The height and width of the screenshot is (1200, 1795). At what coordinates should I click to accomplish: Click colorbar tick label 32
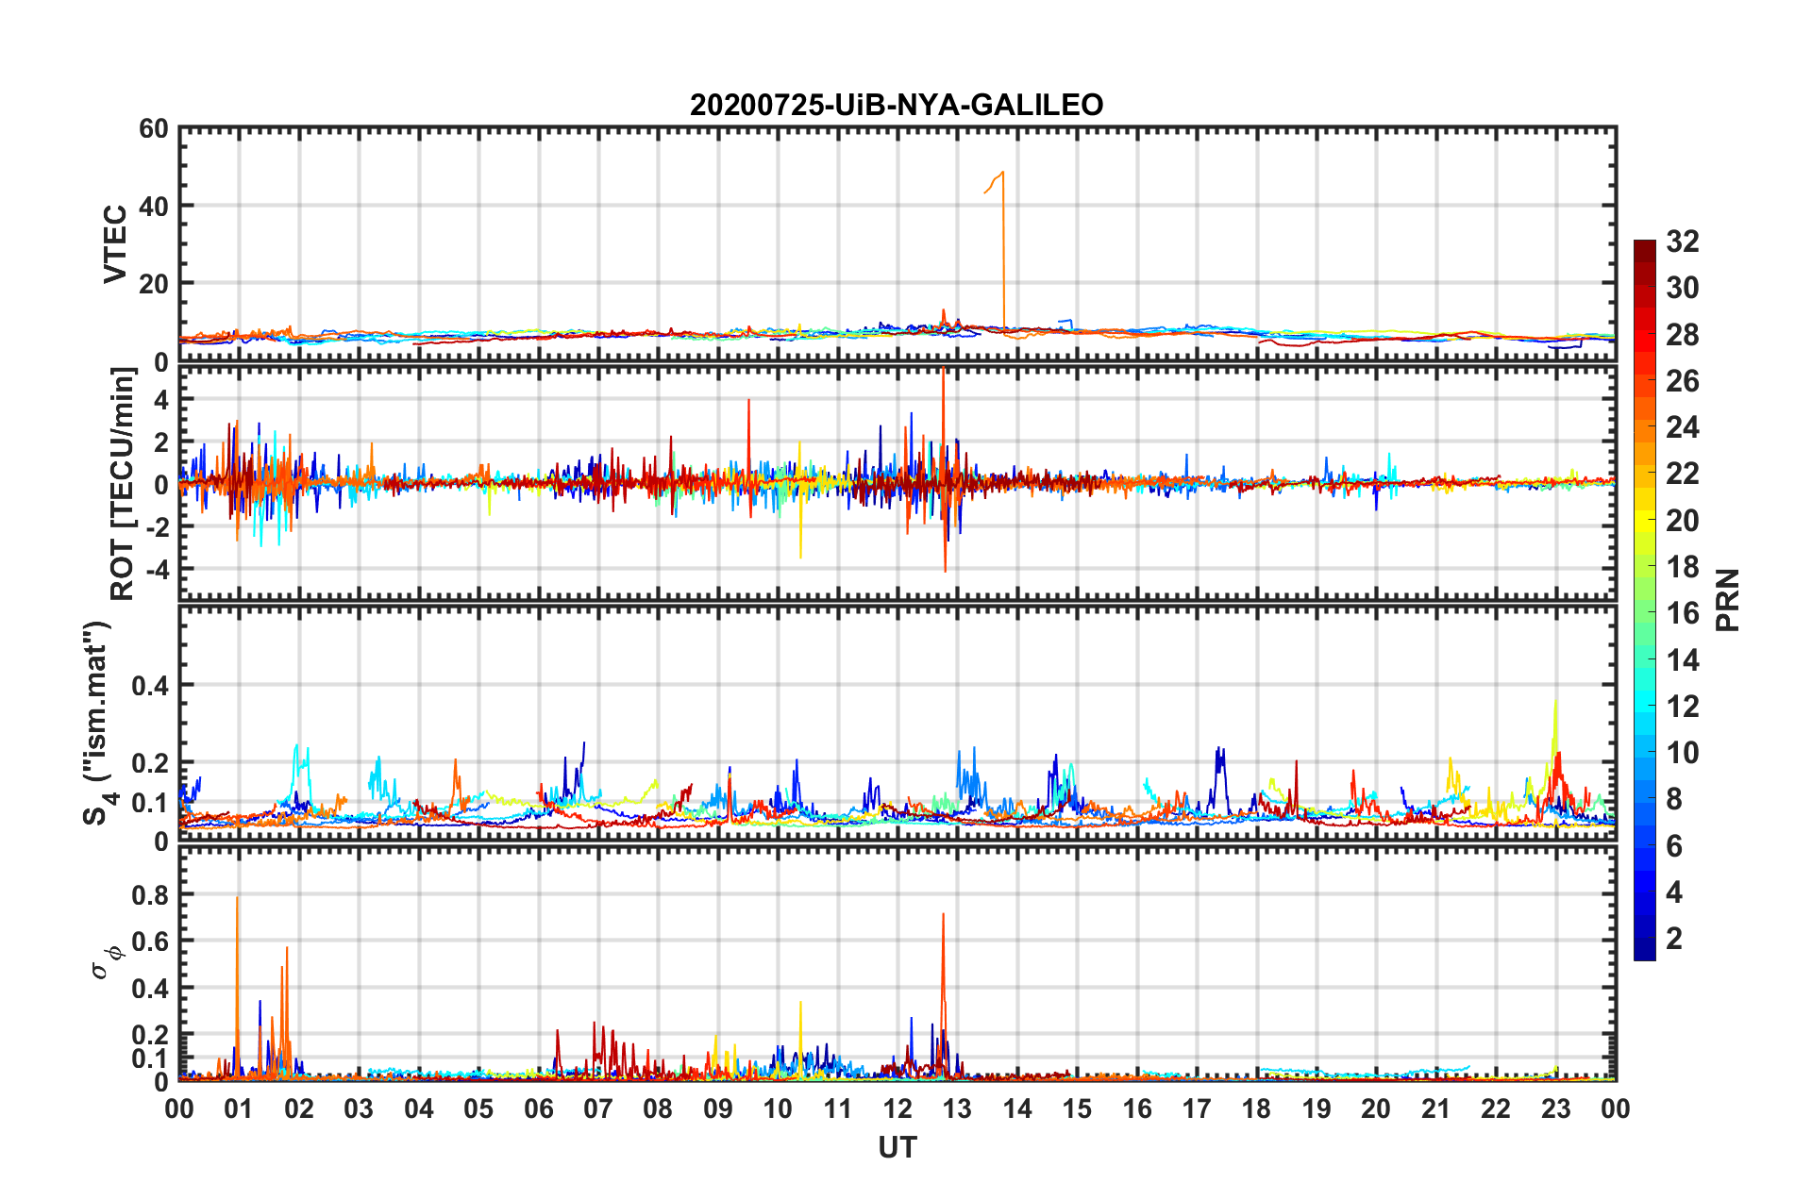1683,242
